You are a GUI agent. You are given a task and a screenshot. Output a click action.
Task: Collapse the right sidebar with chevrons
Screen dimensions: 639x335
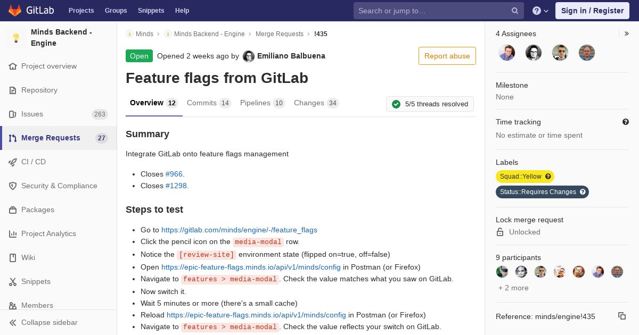coord(626,33)
